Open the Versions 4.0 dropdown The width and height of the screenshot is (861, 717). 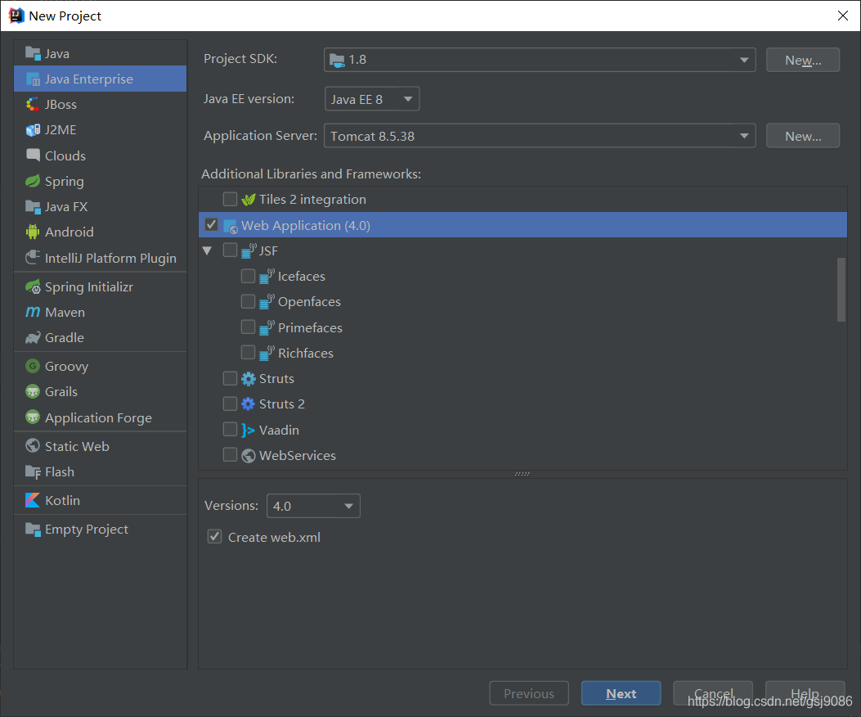tap(313, 506)
